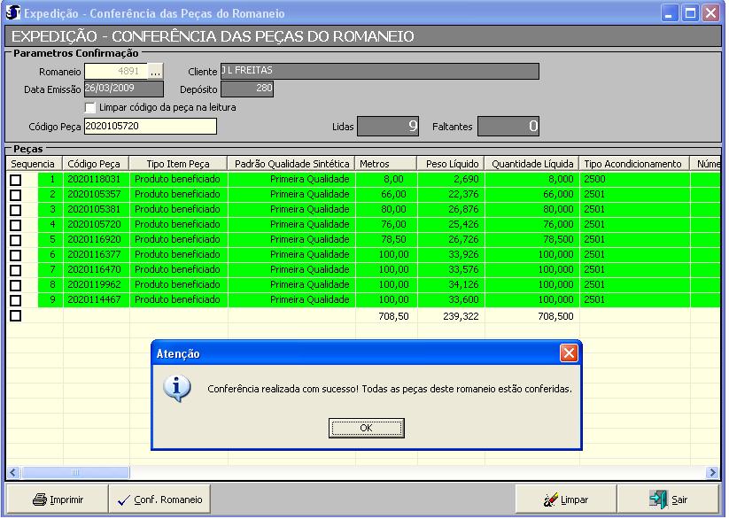The height and width of the screenshot is (519, 729).
Task: Click the exit door icon on Sair
Action: [657, 500]
